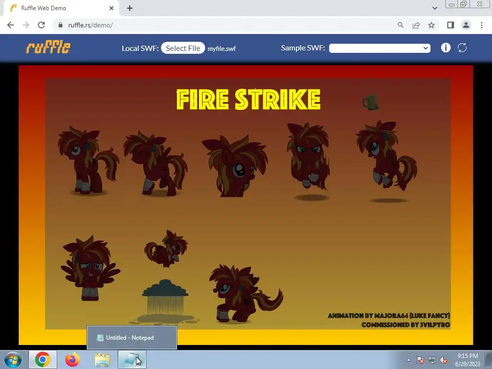
Task: Open File Explorer from the taskbar
Action: click(x=102, y=359)
